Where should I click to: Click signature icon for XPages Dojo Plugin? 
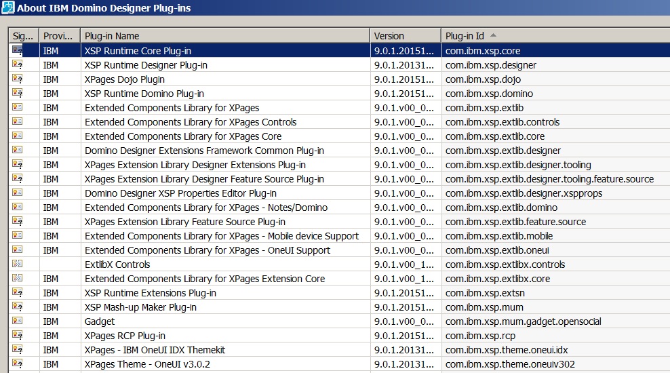17,79
